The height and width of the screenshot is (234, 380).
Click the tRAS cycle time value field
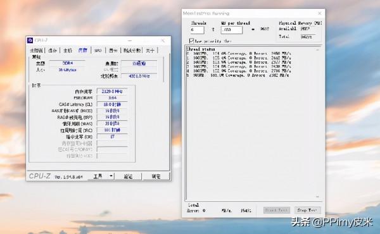coord(112,124)
